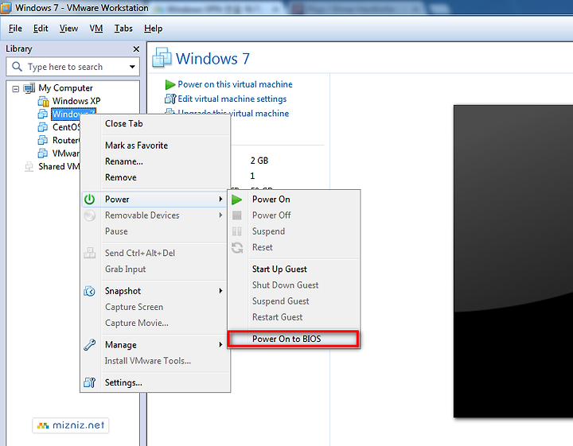Select Capture Movie... entry

(155, 323)
